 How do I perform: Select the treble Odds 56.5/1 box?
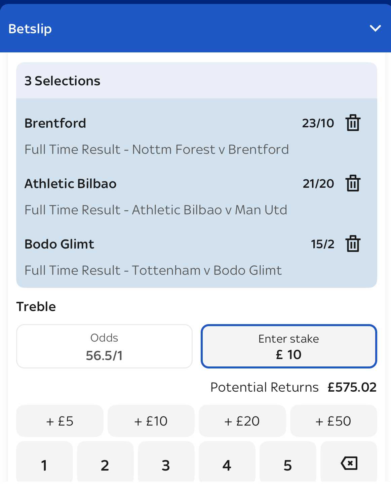click(x=104, y=346)
